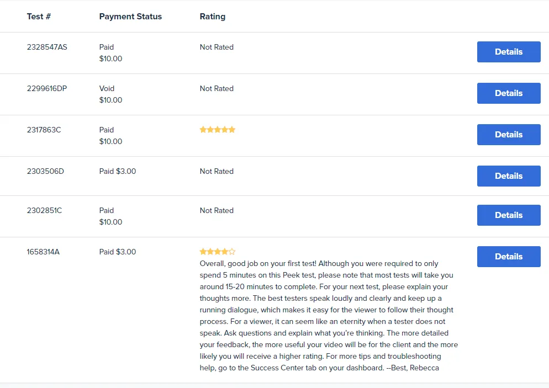Open Details for test 1658314A

coord(508,257)
